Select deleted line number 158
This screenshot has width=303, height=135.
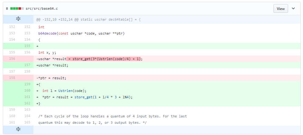12,78
